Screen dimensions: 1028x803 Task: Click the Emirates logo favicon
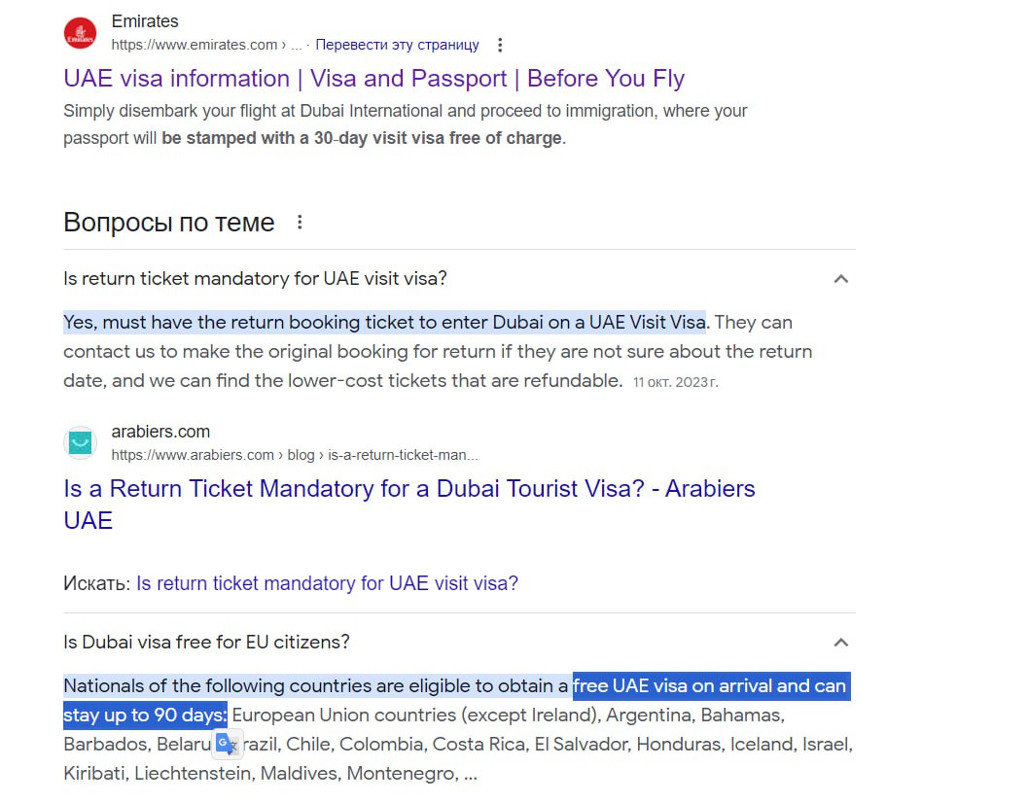(80, 33)
